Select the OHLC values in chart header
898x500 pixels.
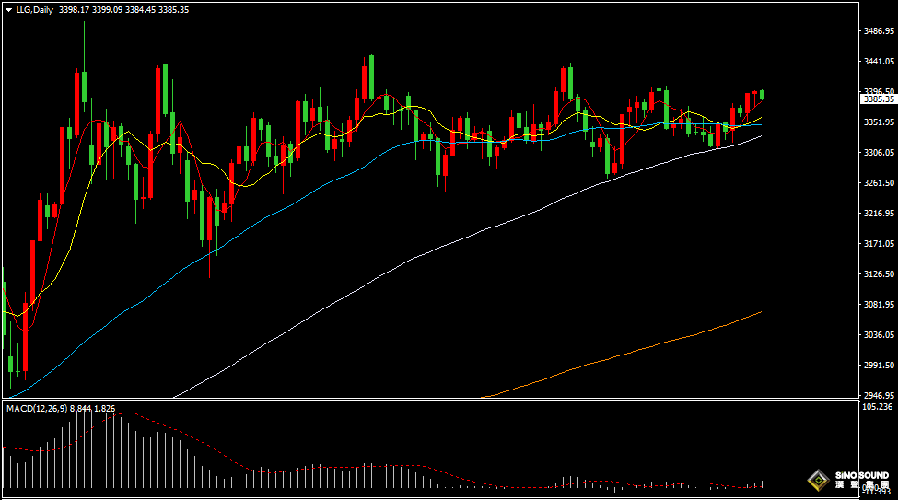click(123, 10)
